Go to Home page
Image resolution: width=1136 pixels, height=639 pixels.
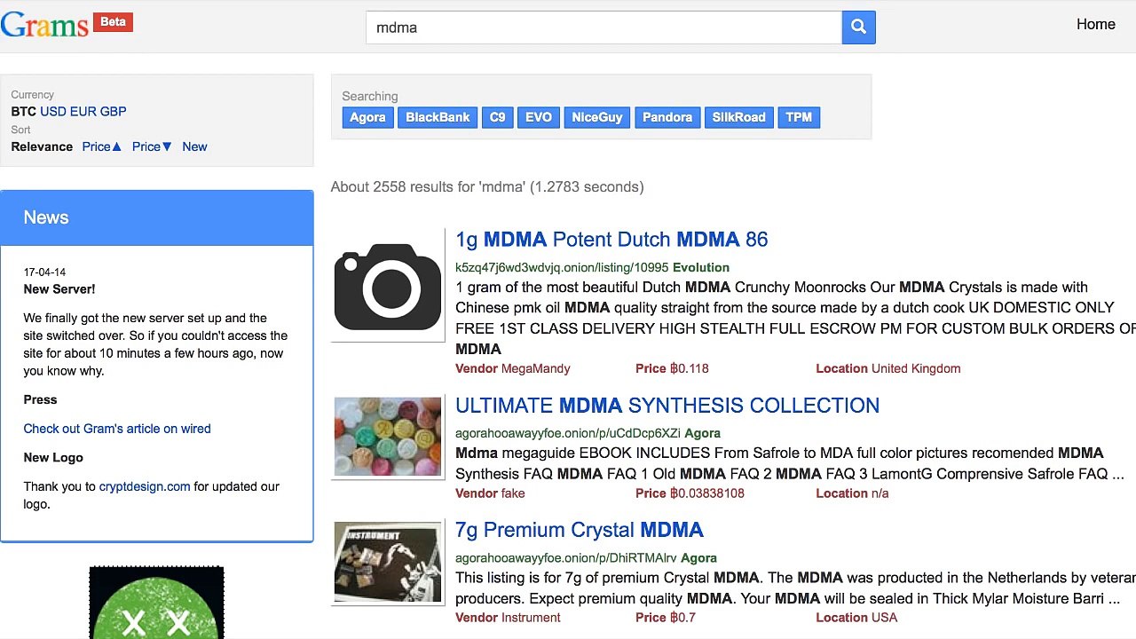(1095, 24)
